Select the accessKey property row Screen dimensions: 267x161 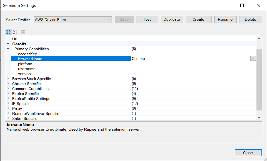tap(27, 54)
